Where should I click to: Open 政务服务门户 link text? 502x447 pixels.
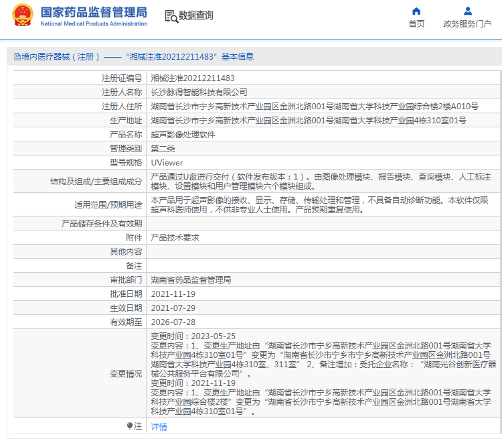pos(467,23)
